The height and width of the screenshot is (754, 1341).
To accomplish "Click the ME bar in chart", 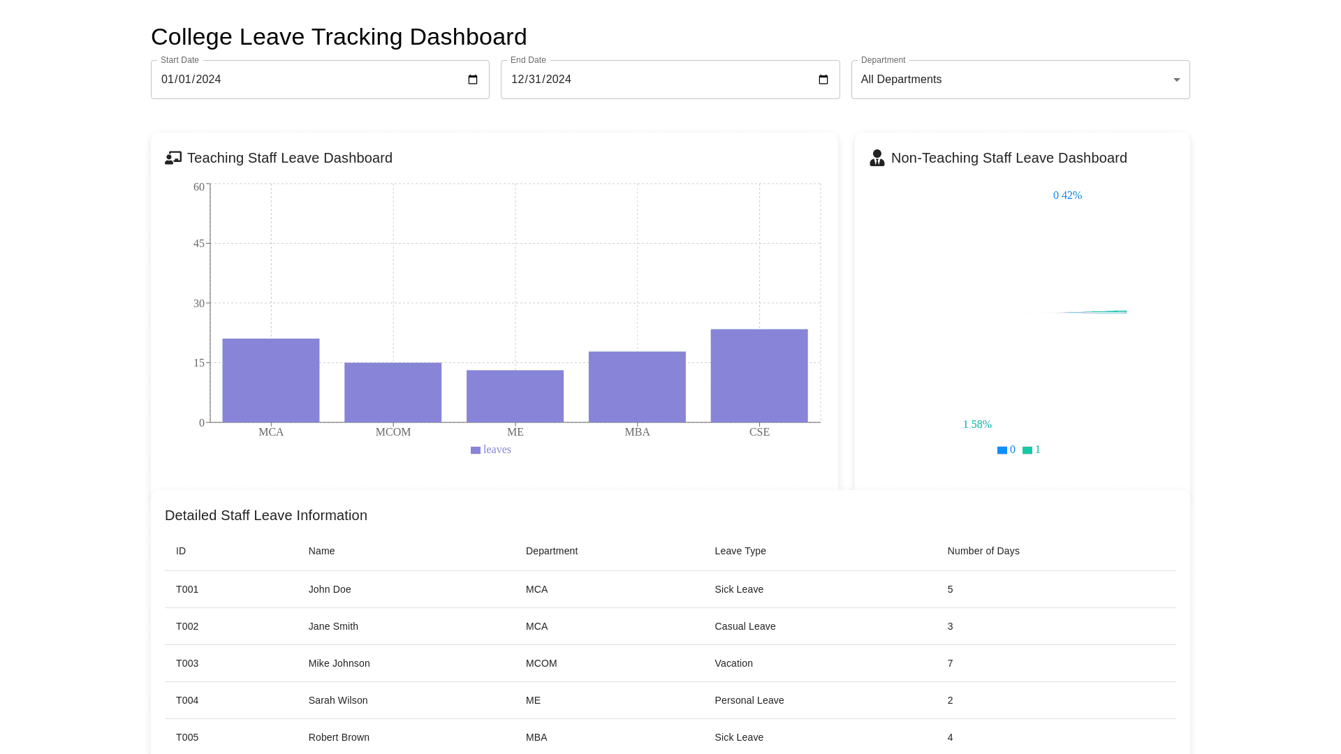I will click(x=515, y=396).
